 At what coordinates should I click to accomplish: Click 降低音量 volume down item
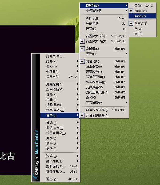click(104, 18)
